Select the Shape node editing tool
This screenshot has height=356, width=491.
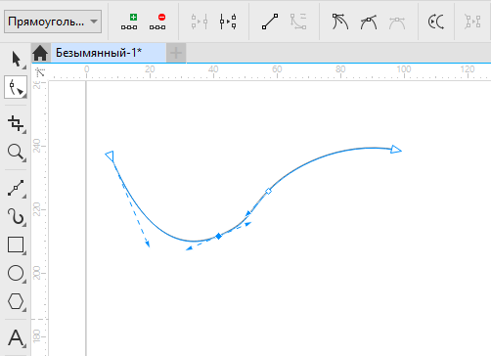tap(16, 87)
